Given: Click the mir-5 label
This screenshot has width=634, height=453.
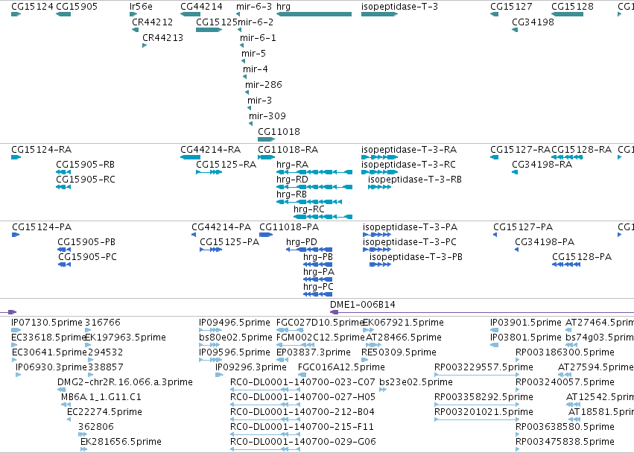Looking at the screenshot, I should pyautogui.click(x=253, y=54).
